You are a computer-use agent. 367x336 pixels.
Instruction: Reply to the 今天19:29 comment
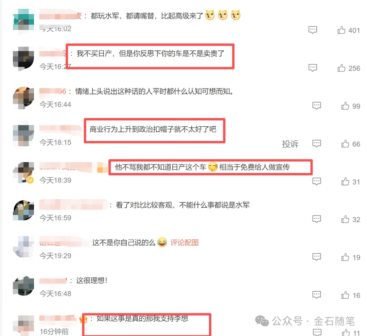316,257
